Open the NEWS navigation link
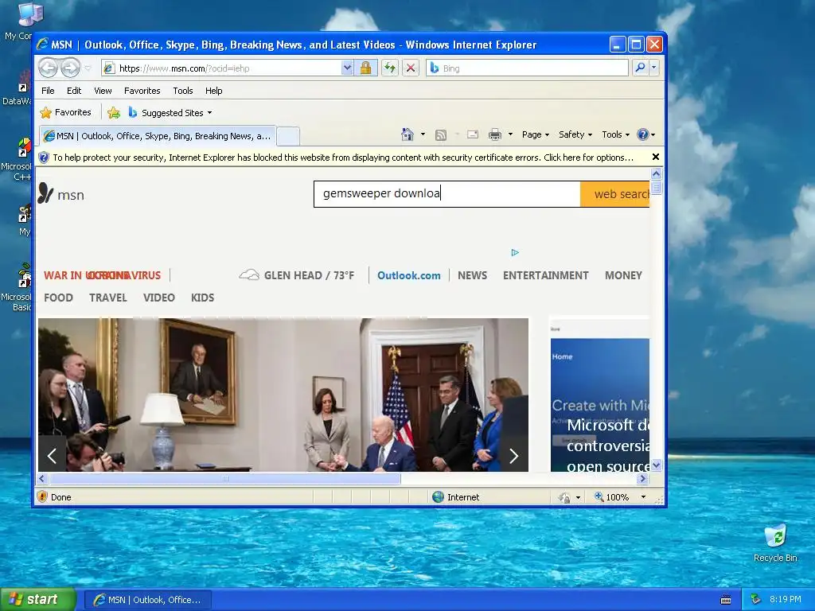Viewport: 815px width, 611px height. click(472, 275)
